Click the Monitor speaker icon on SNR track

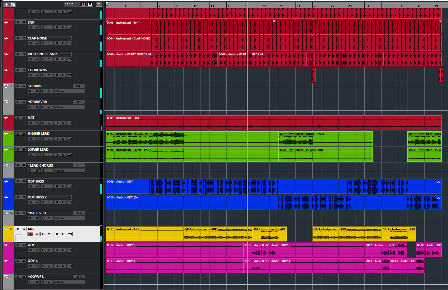[37, 27]
